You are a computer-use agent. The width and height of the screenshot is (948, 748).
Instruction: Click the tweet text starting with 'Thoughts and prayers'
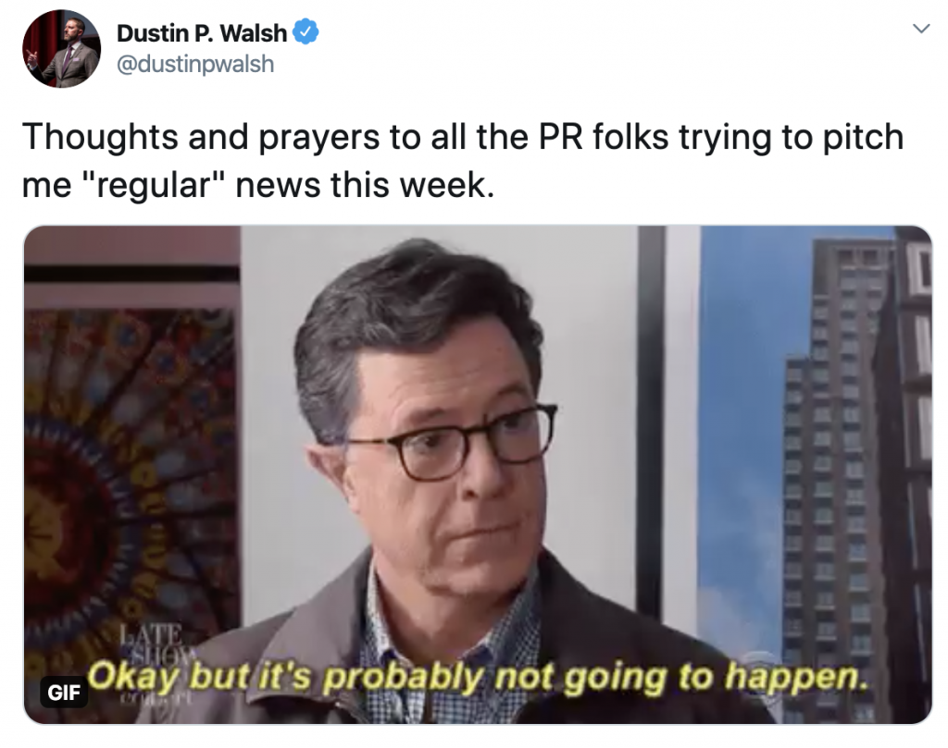coord(463,160)
